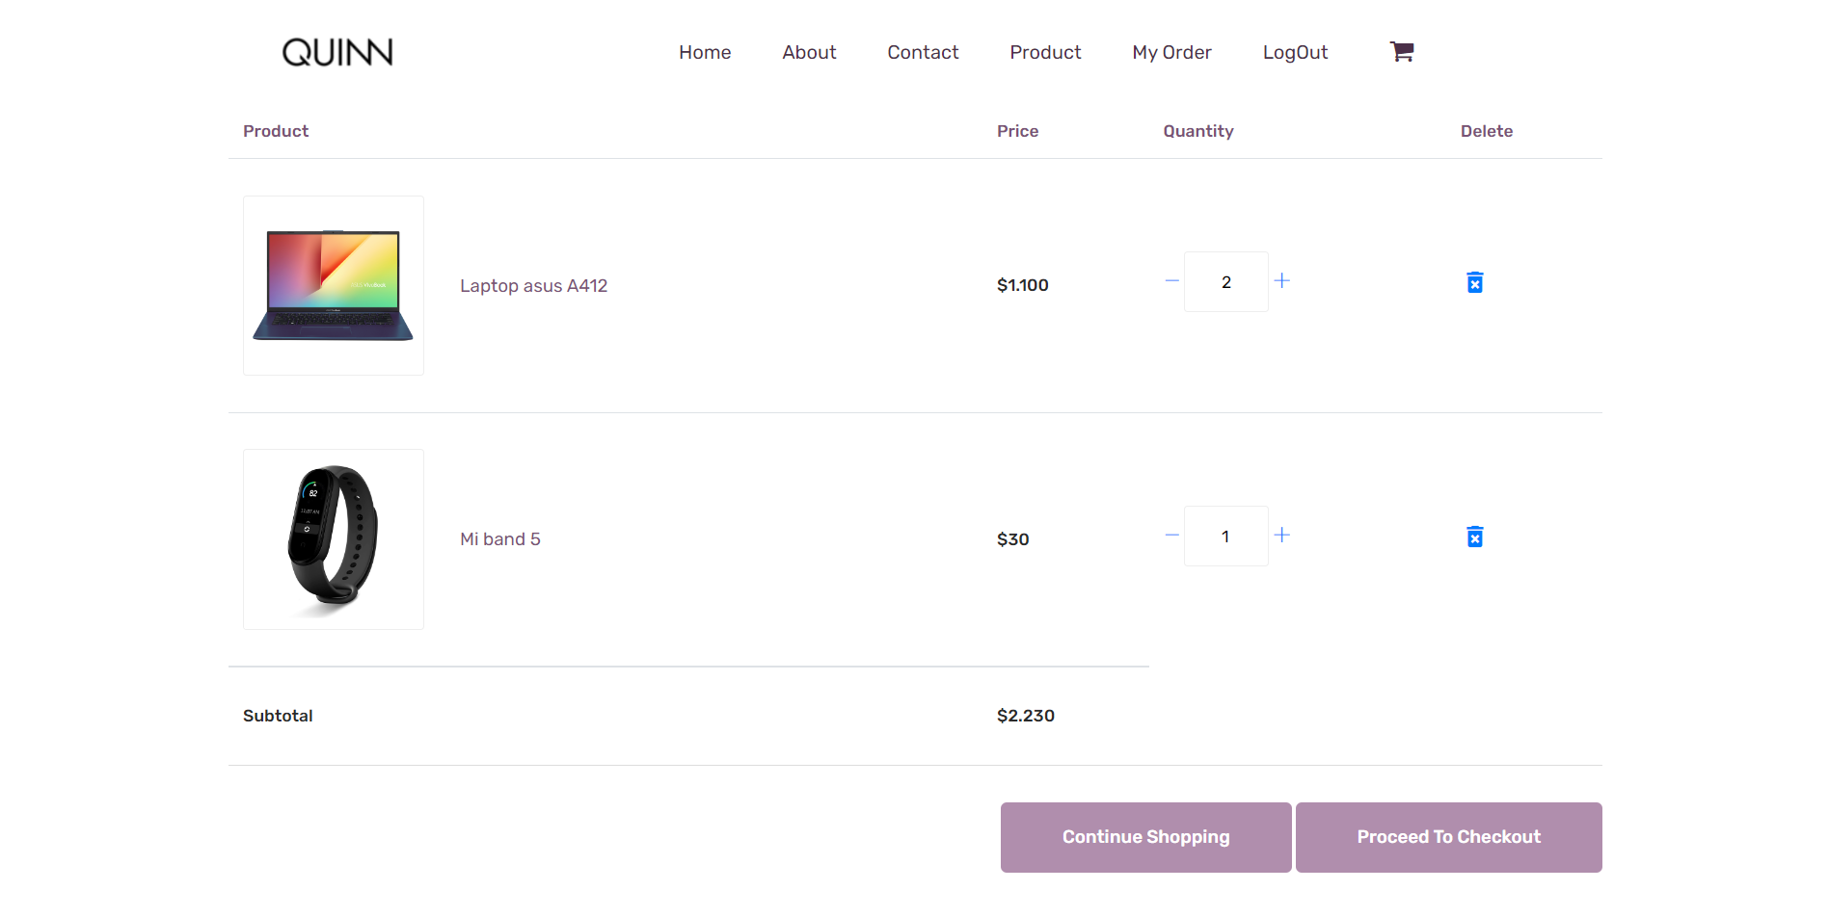
Task: Open the shopping cart icon
Action: pos(1401,50)
